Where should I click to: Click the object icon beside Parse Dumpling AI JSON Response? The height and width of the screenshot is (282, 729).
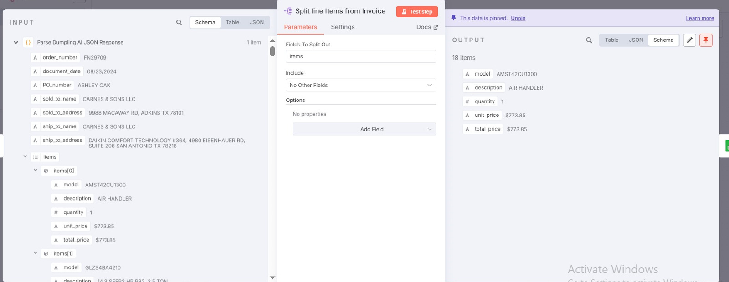28,42
